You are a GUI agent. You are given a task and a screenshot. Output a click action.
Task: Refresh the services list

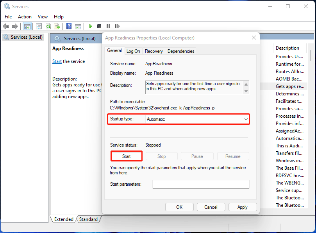tap(48, 26)
